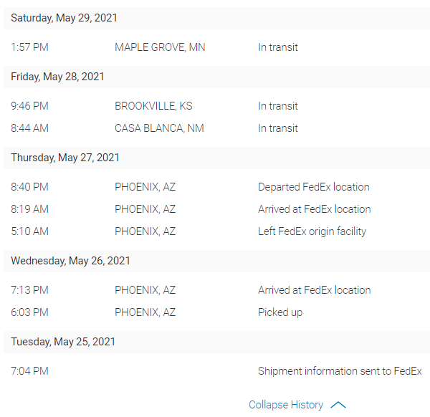Click the 7:04 PM timestamp
430x417 pixels.
click(29, 371)
